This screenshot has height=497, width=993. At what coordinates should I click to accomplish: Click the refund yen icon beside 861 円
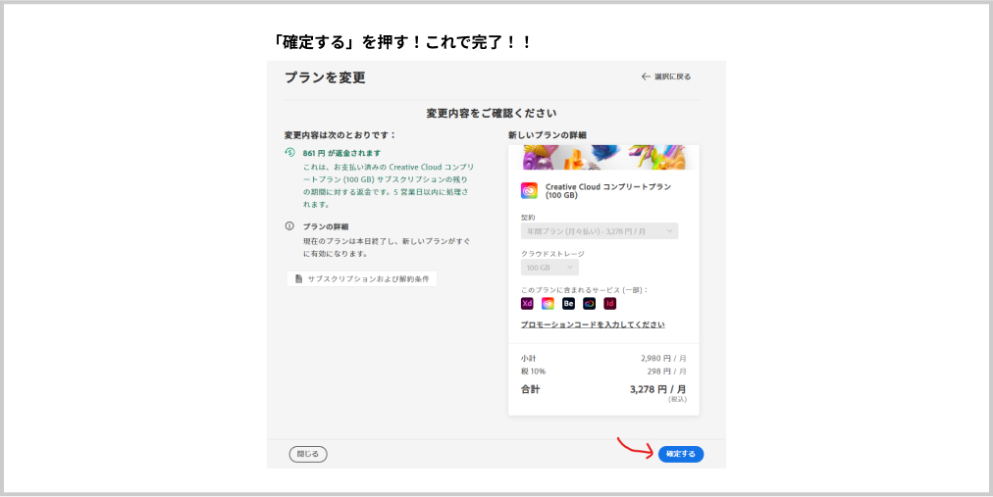pyautogui.click(x=290, y=152)
